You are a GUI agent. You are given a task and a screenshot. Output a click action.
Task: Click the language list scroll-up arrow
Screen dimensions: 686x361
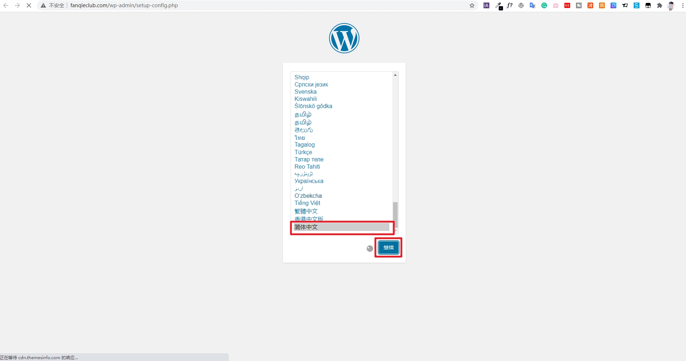(x=396, y=75)
